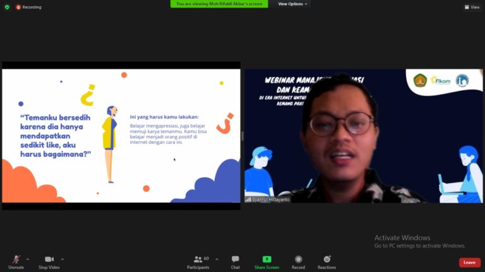
Task: Open the View Options menu
Action: (x=293, y=4)
